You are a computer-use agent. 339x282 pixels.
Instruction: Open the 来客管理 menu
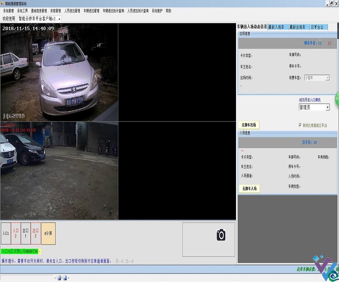click(56, 11)
